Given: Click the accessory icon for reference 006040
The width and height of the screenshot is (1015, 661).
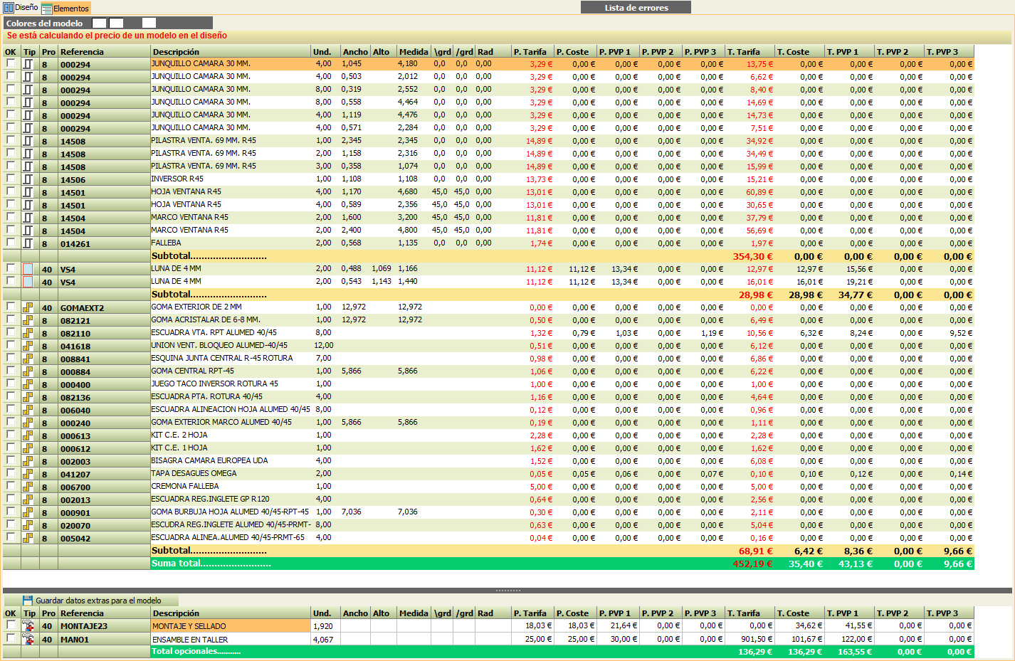Looking at the screenshot, I should click(x=28, y=410).
